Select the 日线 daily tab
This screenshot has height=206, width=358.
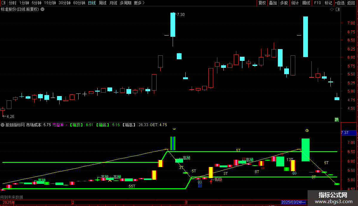[92, 3]
